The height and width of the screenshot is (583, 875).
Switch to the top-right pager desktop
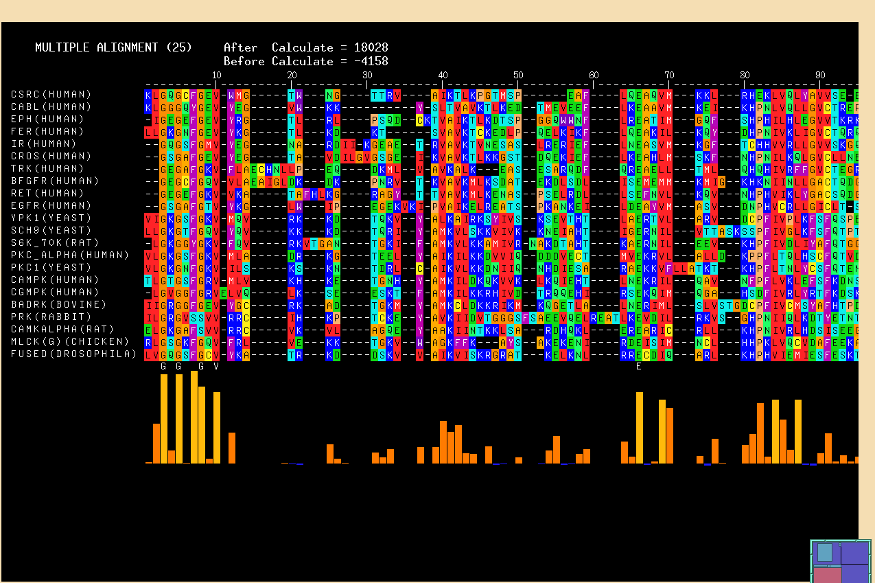(856, 553)
